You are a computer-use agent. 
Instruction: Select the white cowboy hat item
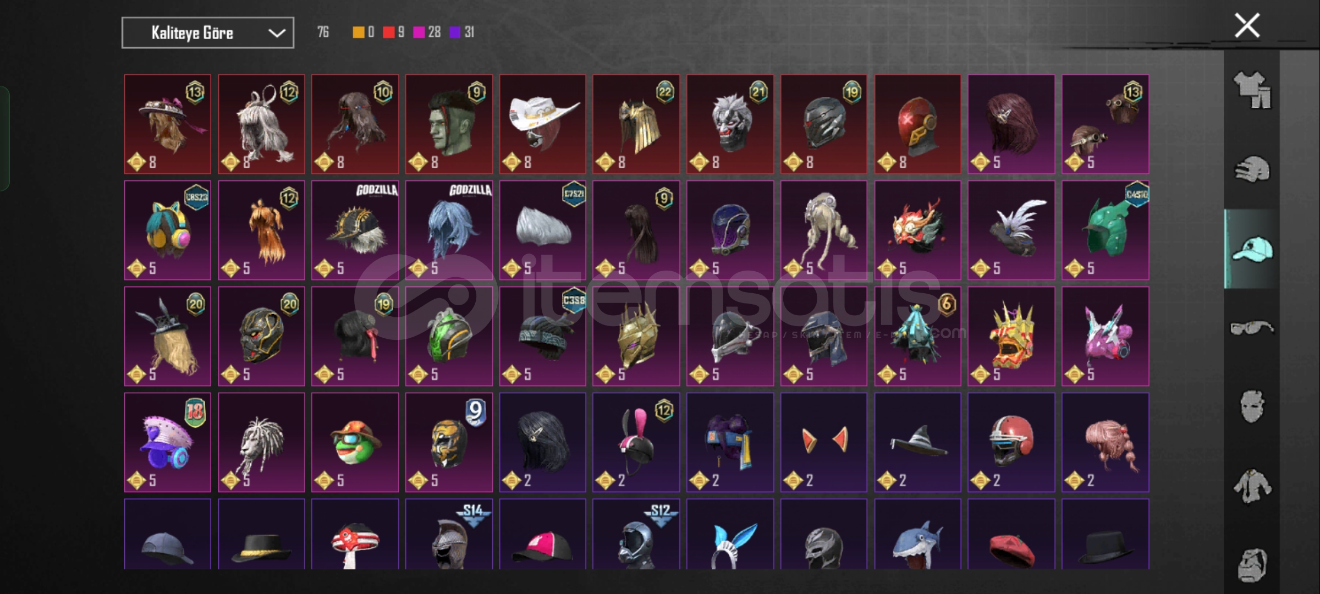click(543, 124)
